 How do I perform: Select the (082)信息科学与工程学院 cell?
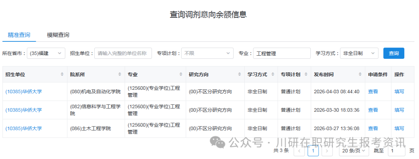coord(95,110)
